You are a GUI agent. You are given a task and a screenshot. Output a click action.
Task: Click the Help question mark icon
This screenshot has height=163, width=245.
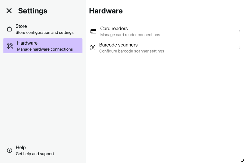[x=9, y=150]
